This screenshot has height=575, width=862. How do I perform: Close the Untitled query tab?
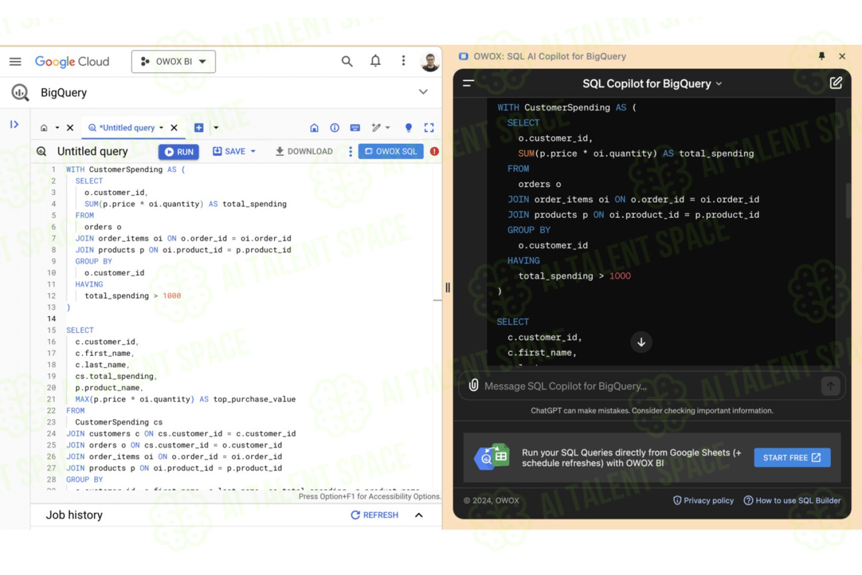tap(174, 128)
